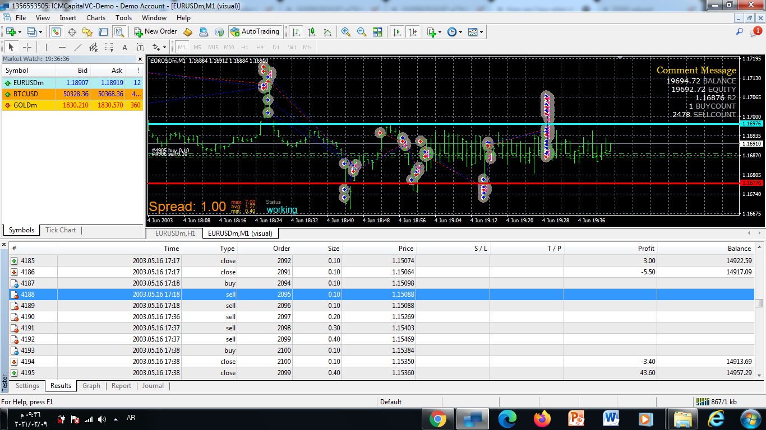Open the Indicators list dropdown
This screenshot has height=430, width=766.
pyautogui.click(x=435, y=32)
